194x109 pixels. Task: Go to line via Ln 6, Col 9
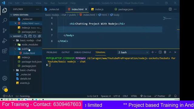pos(92,96)
